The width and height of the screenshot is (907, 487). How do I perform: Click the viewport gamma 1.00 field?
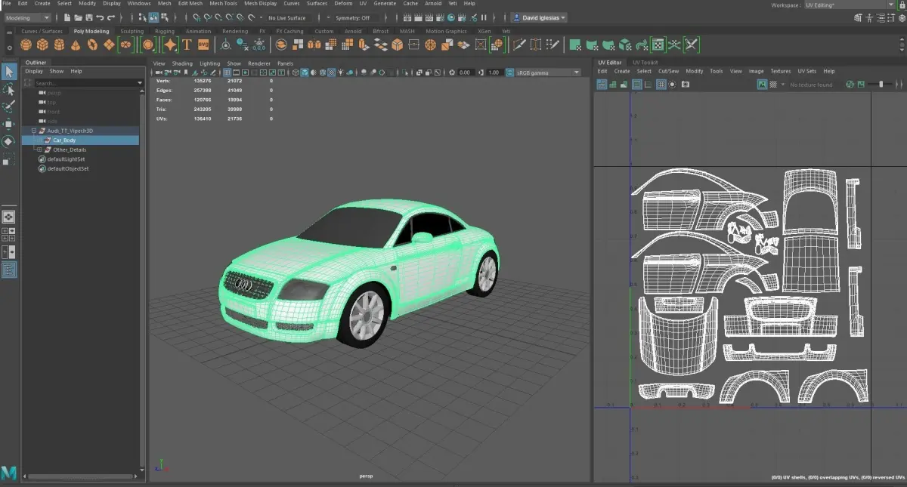tap(494, 72)
